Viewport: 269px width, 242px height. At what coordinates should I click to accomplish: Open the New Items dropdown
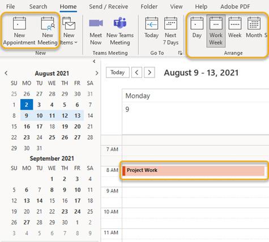tap(69, 31)
